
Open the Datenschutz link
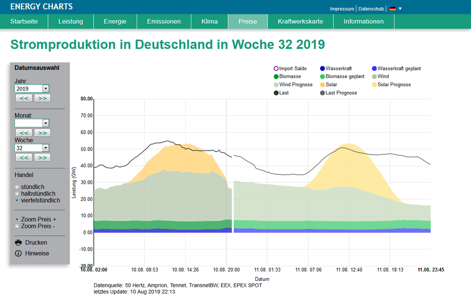point(371,9)
